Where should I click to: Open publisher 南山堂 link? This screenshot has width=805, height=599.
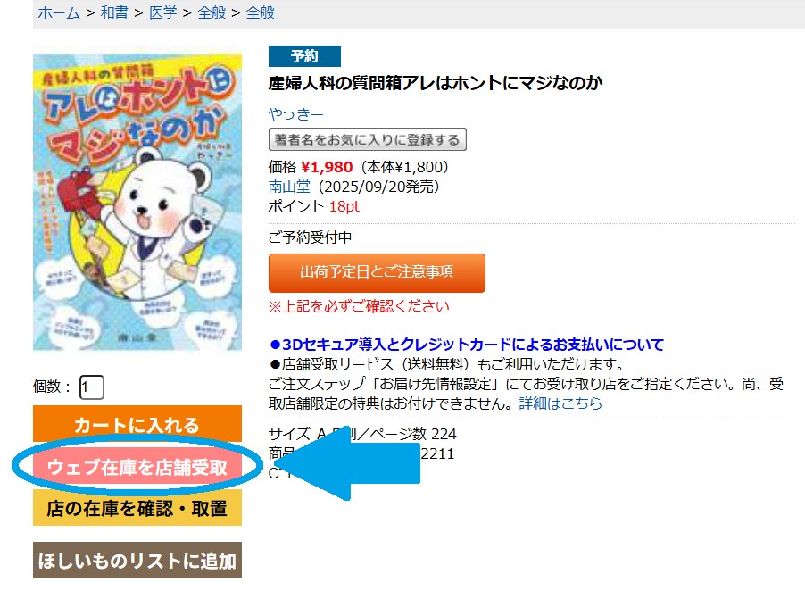pos(289,187)
